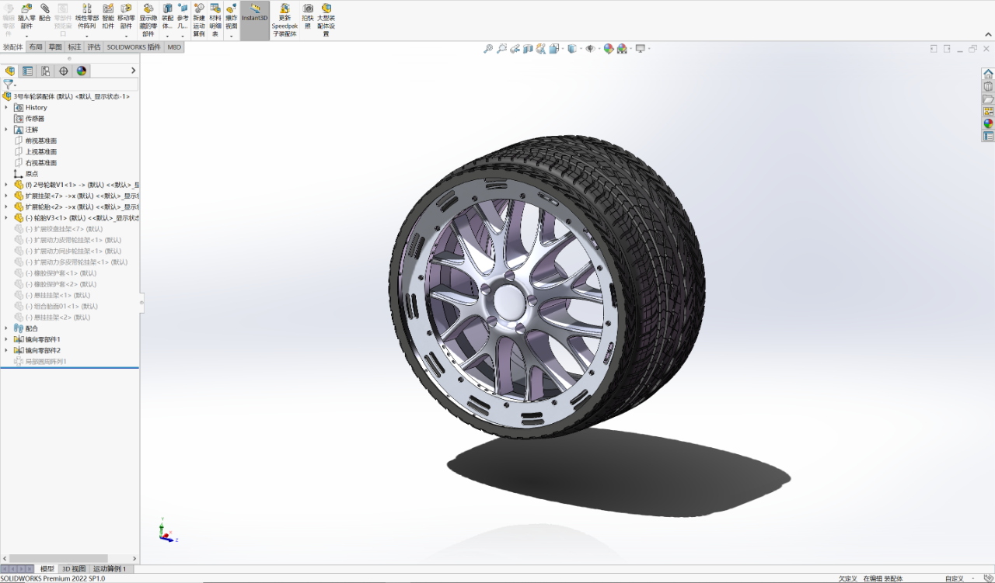The width and height of the screenshot is (995, 583).
Task: Switch to the 评估 (Evaluate) tab
Action: click(x=94, y=47)
